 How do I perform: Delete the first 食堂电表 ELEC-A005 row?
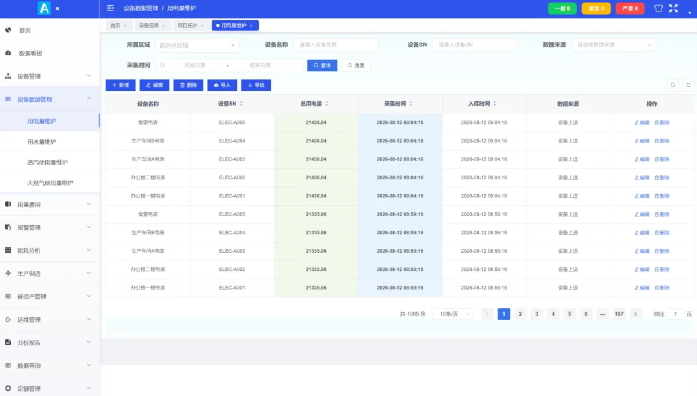(662, 123)
